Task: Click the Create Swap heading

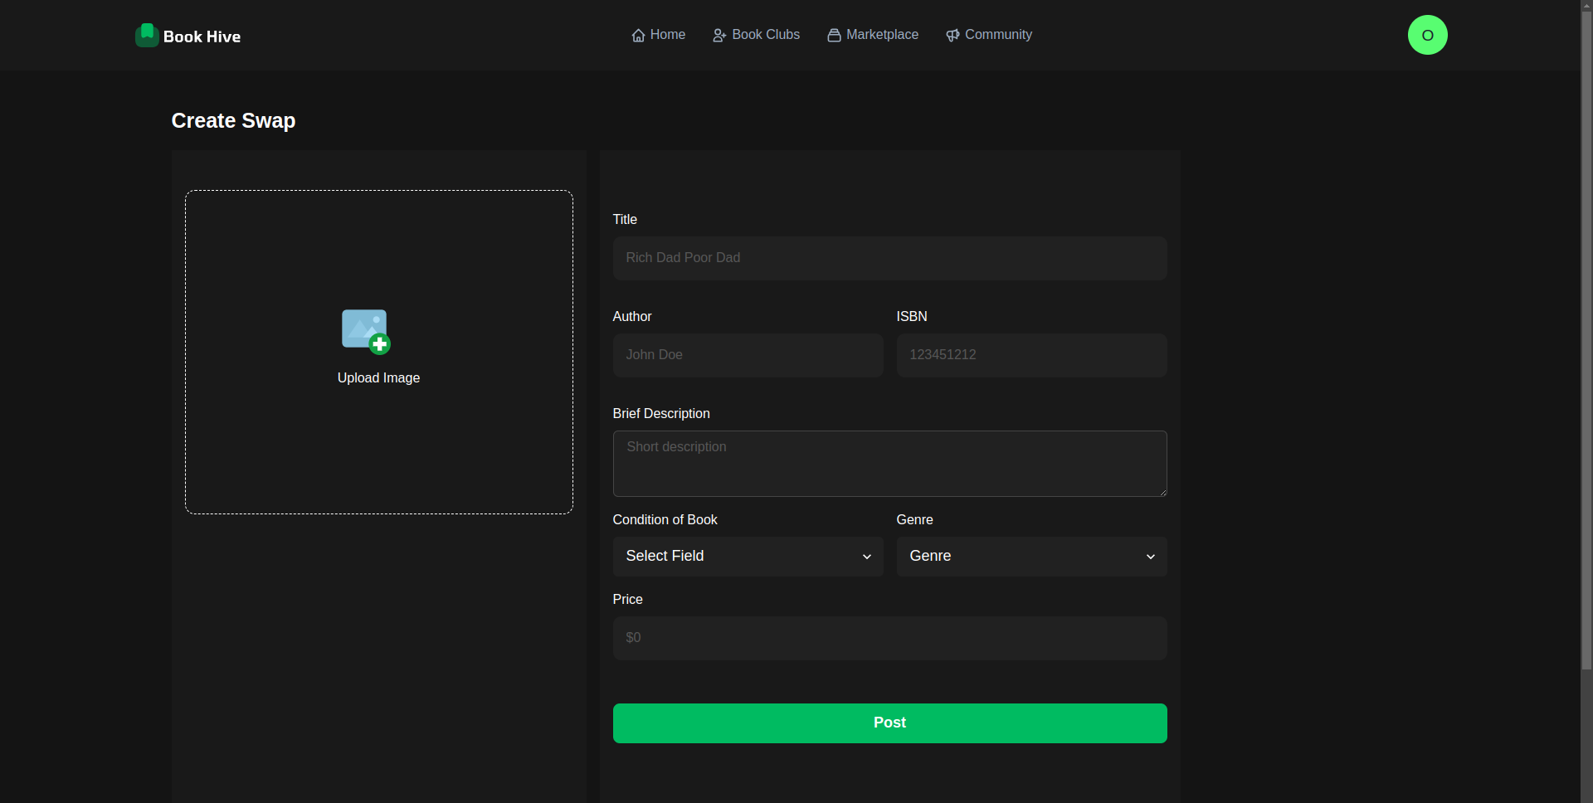Action: (x=233, y=120)
